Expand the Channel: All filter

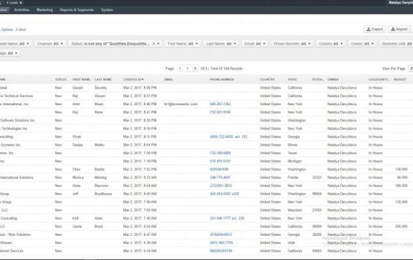coord(50,44)
